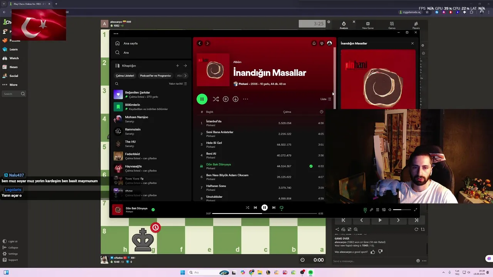Toggle the Now Playing view icon
Viewport: 493px width, 277px height.
coord(365,210)
